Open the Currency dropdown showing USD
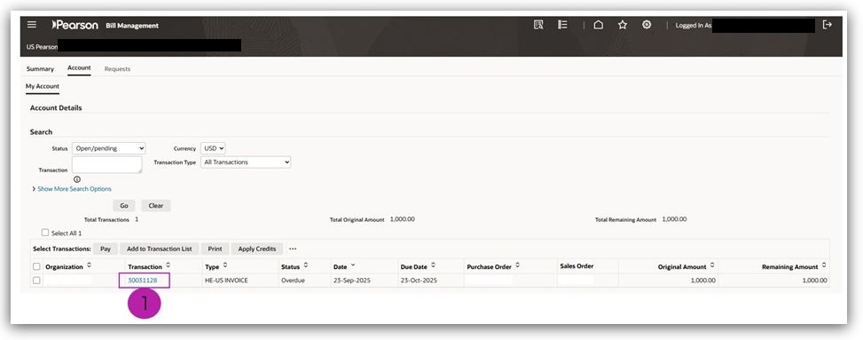The width and height of the screenshot is (863, 340). [x=213, y=148]
